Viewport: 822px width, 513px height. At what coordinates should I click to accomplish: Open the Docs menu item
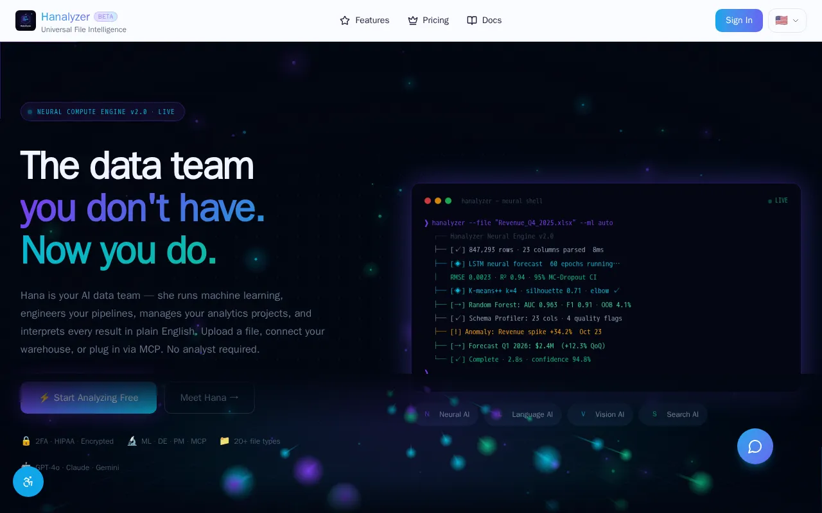[484, 21]
